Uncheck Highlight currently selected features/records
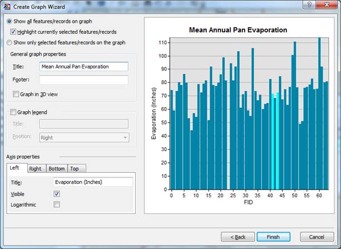This screenshot has height=249, width=341. (14, 32)
